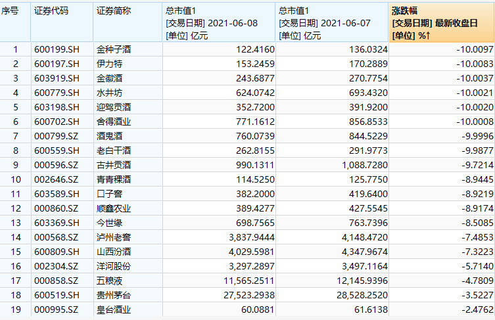Screen dimensions: 495x320
Task: Click the stock name 贵州茅台
Action: pos(114,296)
